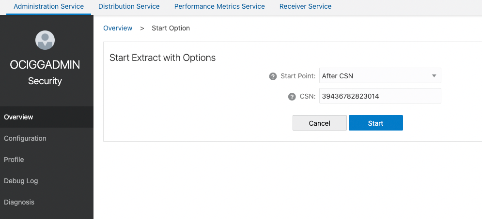Open Configuration in the sidebar

coord(47,138)
